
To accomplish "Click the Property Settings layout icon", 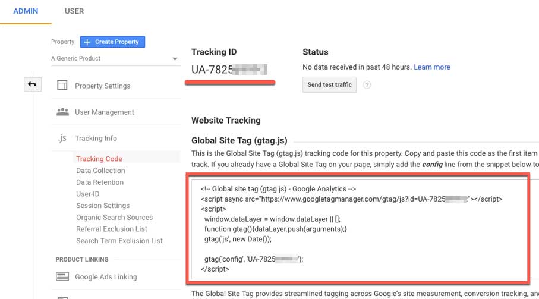I will click(x=62, y=86).
